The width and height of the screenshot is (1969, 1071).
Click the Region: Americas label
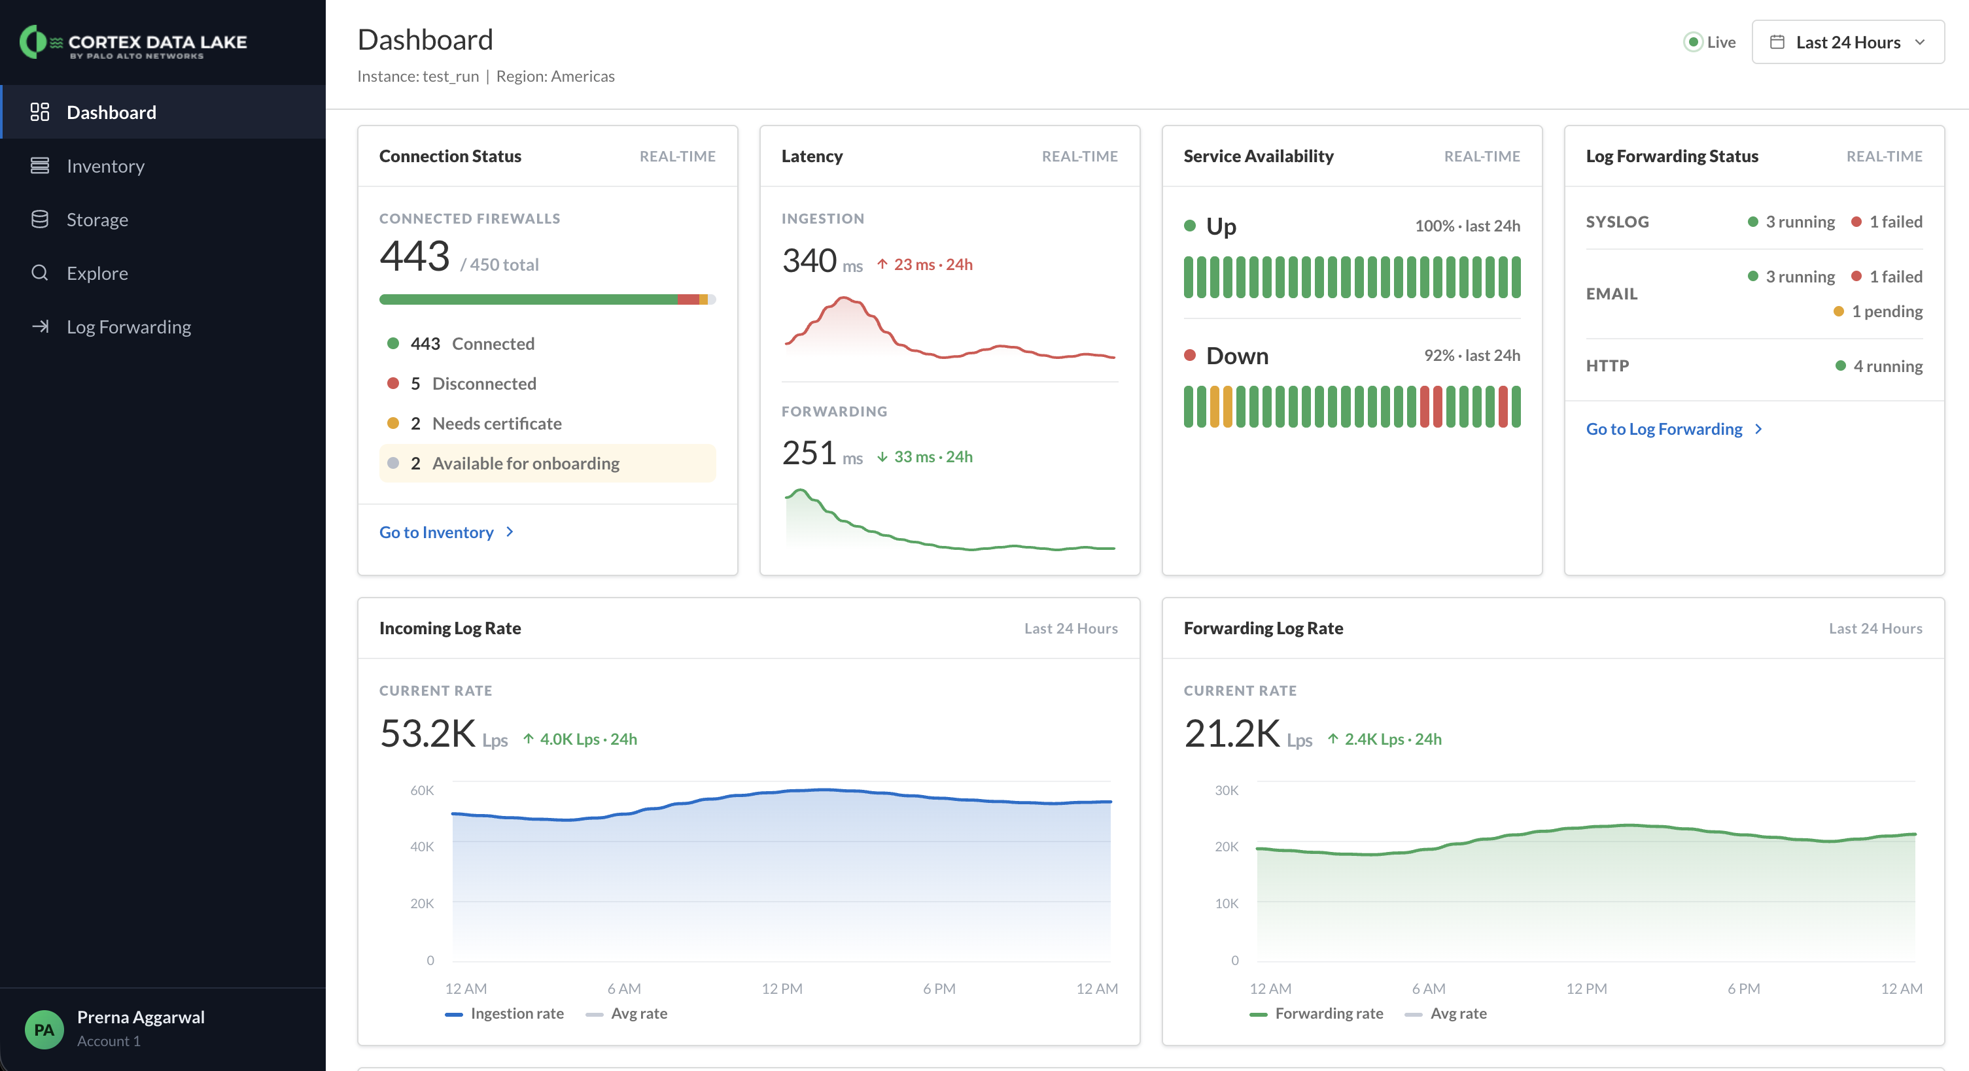pos(555,76)
